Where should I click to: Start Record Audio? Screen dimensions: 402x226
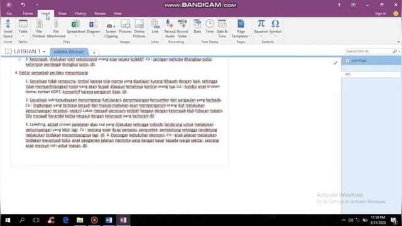click(x=170, y=28)
